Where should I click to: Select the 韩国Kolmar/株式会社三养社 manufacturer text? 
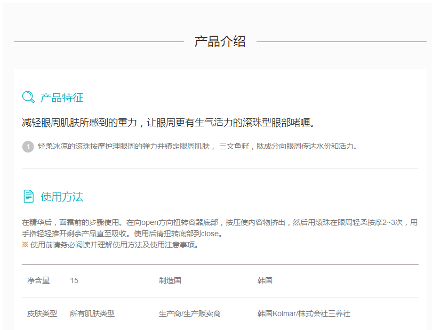[303, 313]
